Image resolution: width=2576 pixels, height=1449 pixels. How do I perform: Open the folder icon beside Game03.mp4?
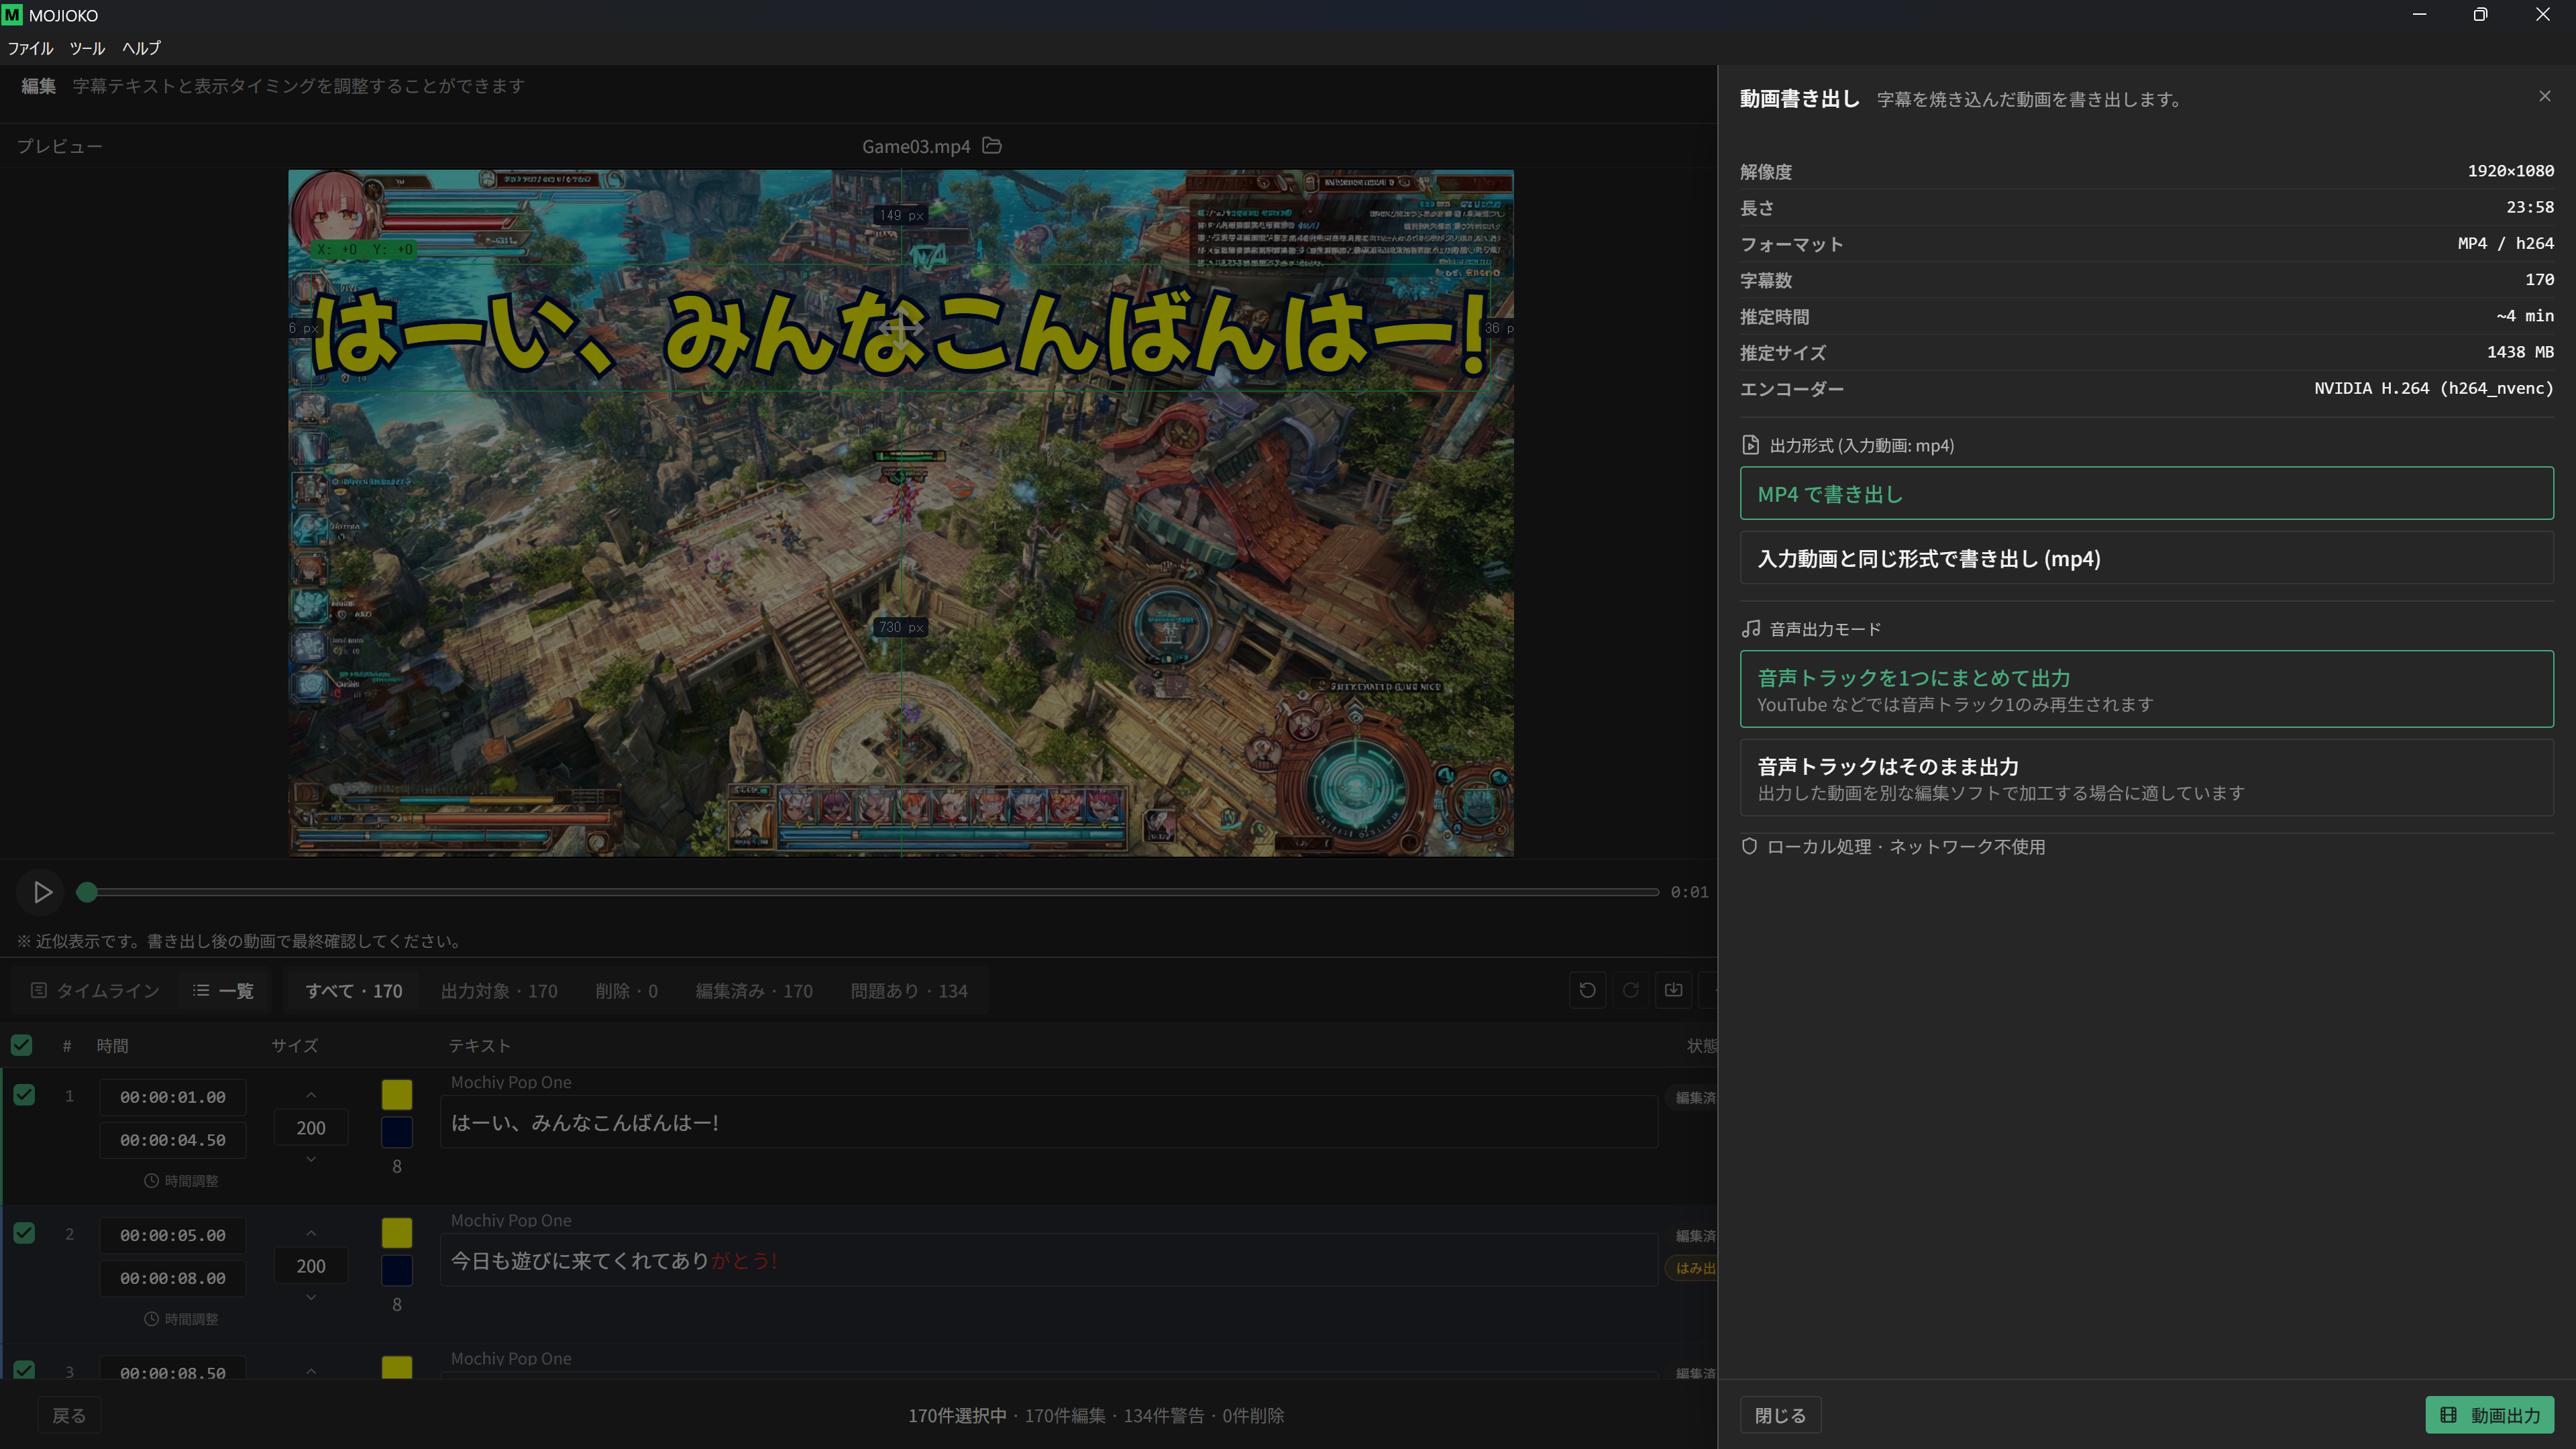tap(992, 146)
